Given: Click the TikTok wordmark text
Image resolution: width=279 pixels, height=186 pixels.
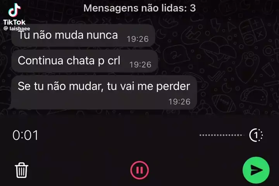Looking at the screenshot, I should [14, 22].
